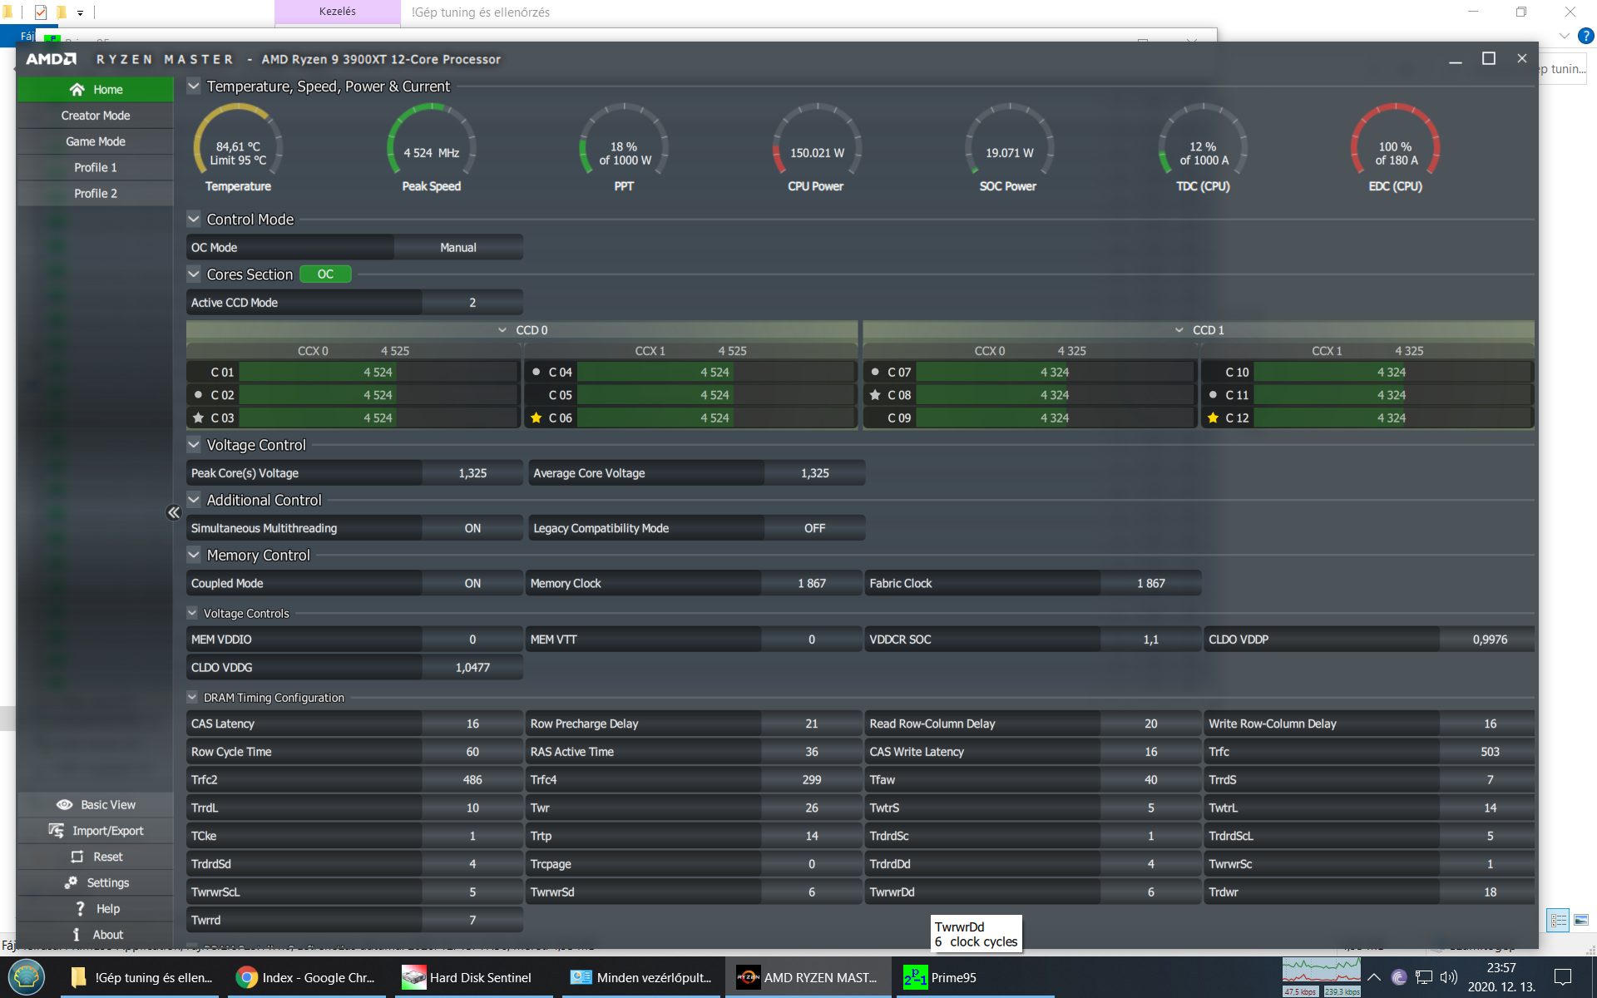Click the C 05 core speed bar
This screenshot has width=1597, height=998.
coord(714,395)
